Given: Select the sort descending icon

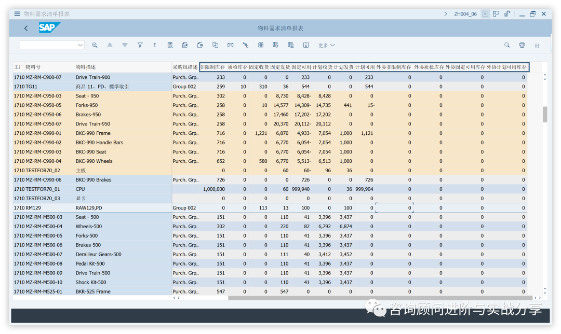Looking at the screenshot, I should [x=125, y=45].
